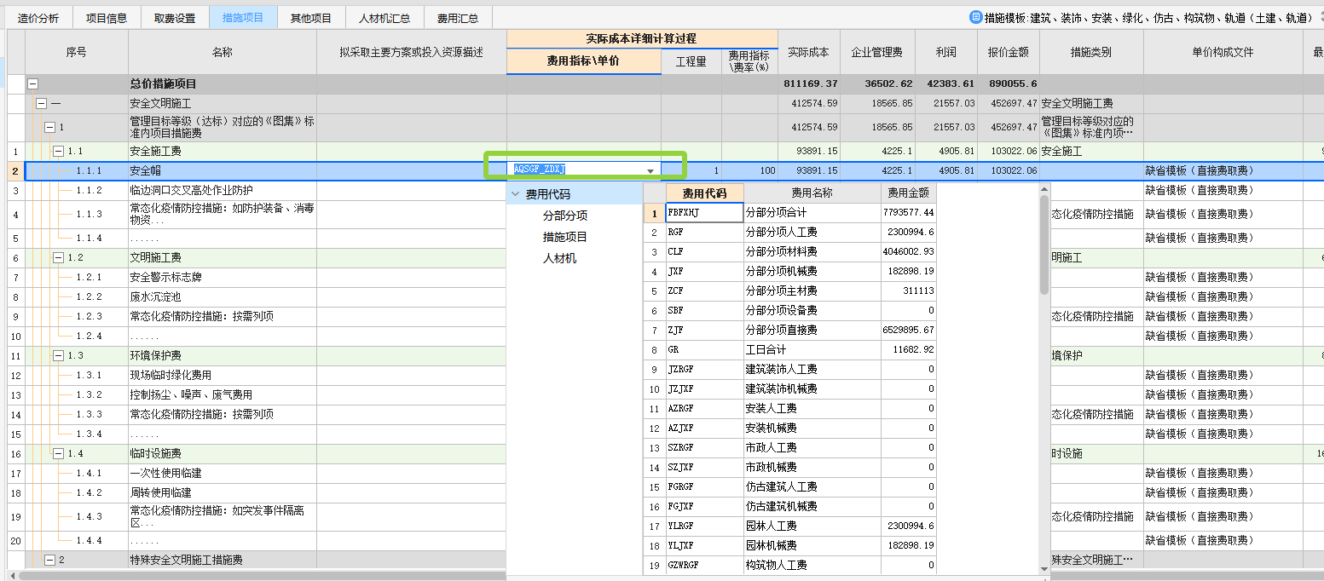
Task: Switch to the 其他项目 tab
Action: (x=311, y=18)
